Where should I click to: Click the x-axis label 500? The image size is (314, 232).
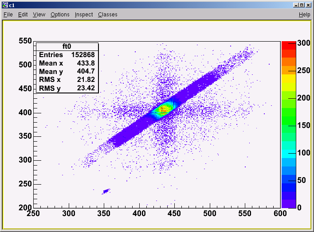click(x=210, y=213)
